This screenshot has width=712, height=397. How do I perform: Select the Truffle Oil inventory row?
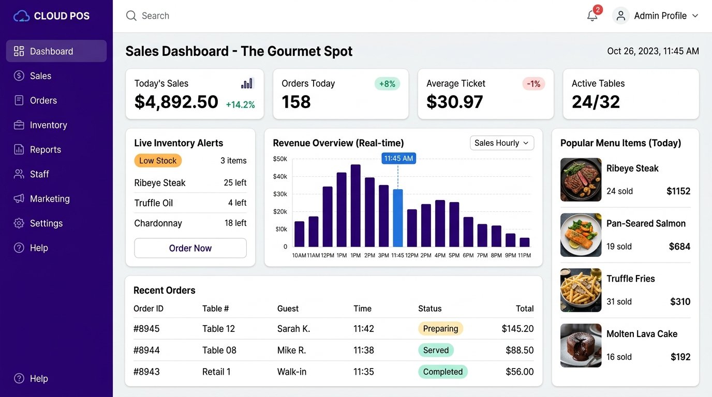click(x=190, y=203)
